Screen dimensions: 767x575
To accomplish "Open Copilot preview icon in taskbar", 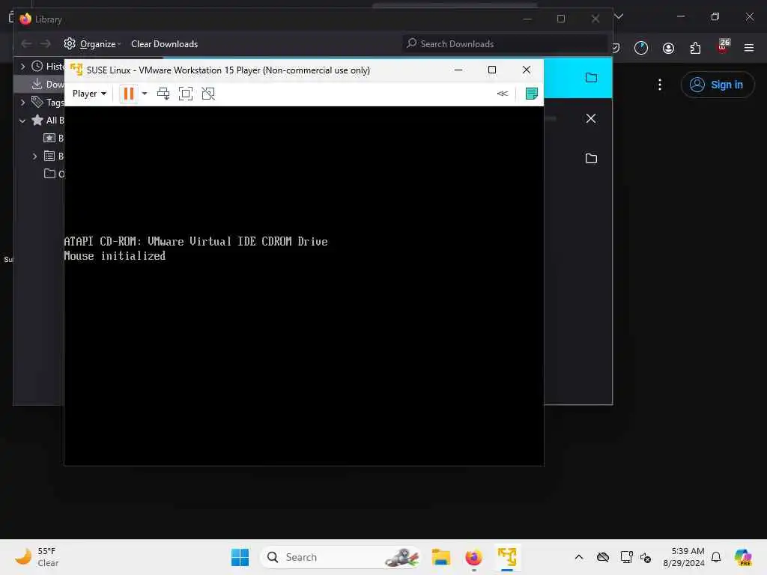I will click(x=742, y=557).
